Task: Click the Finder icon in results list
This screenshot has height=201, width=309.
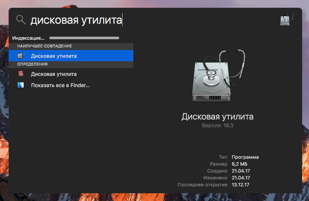Action: click(x=21, y=85)
